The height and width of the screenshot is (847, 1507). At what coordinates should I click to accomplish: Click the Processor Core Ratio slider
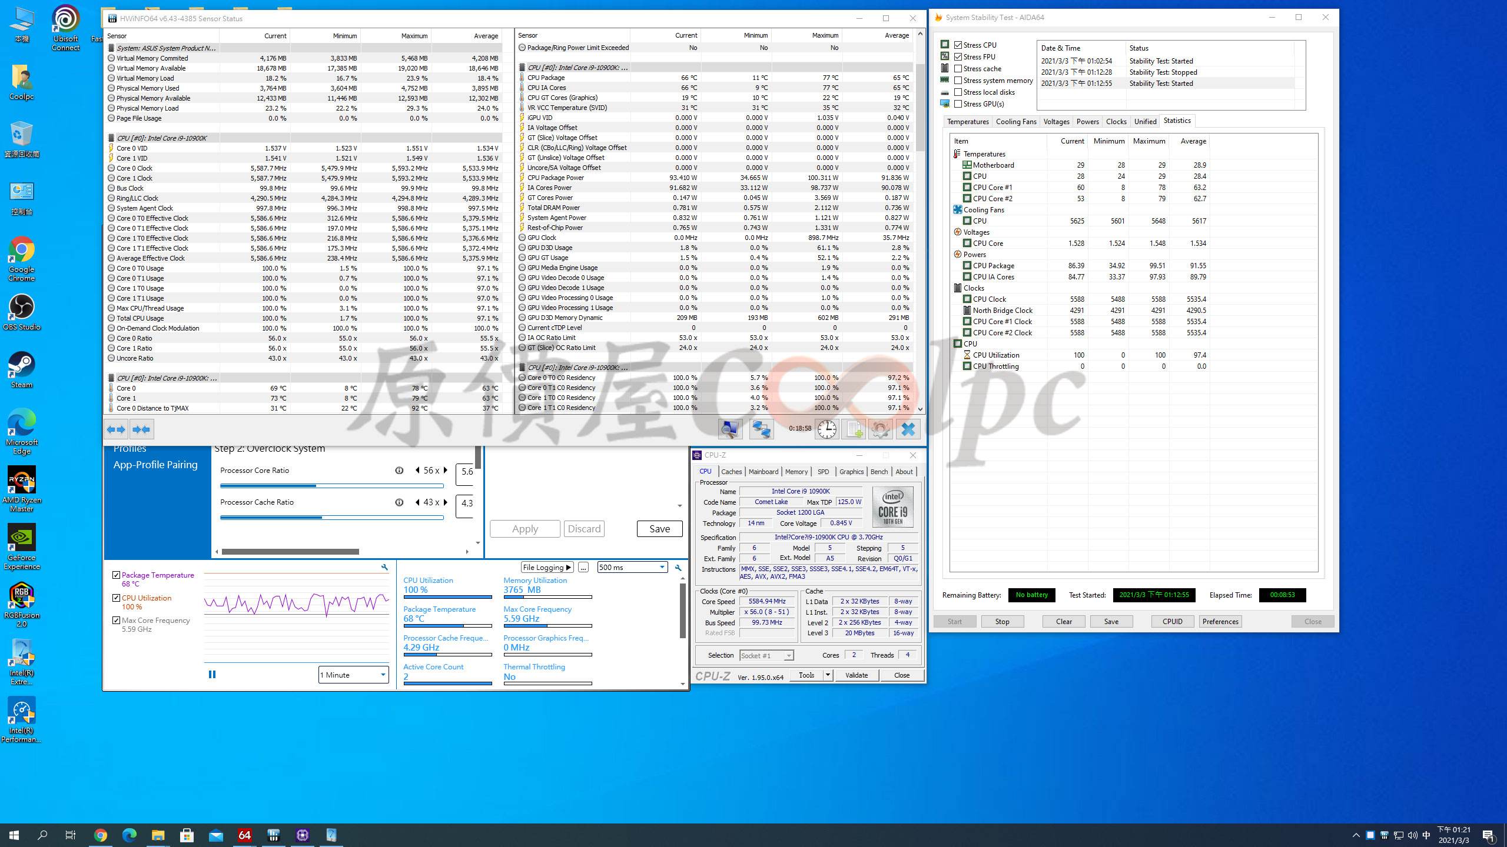pyautogui.click(x=331, y=486)
